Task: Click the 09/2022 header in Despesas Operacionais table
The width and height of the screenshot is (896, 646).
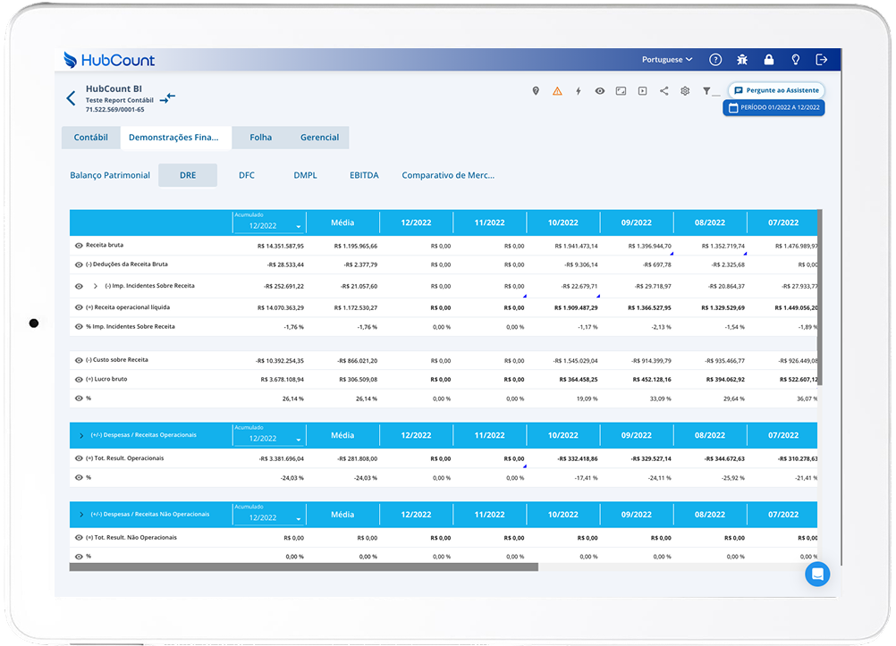Action: tap(636, 435)
